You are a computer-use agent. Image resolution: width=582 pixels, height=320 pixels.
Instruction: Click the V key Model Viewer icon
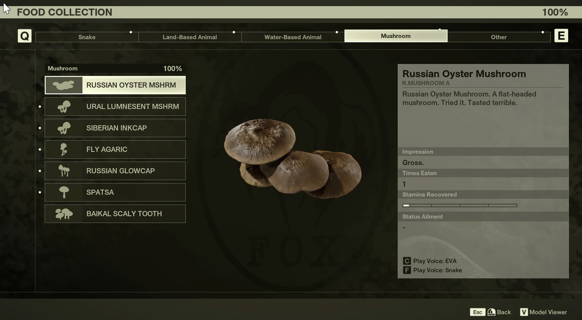(x=524, y=312)
